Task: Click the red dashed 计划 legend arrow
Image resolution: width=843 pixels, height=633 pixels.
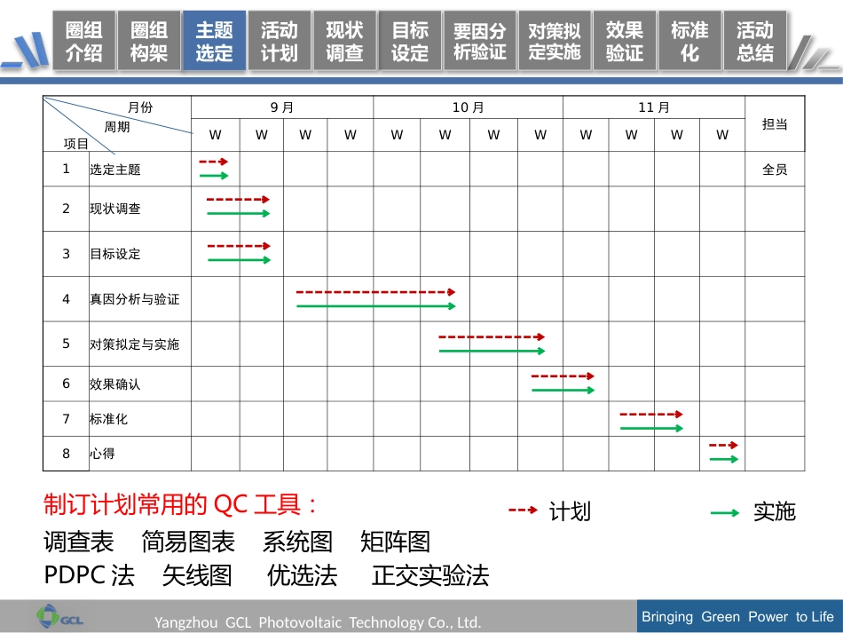Action: (x=524, y=510)
